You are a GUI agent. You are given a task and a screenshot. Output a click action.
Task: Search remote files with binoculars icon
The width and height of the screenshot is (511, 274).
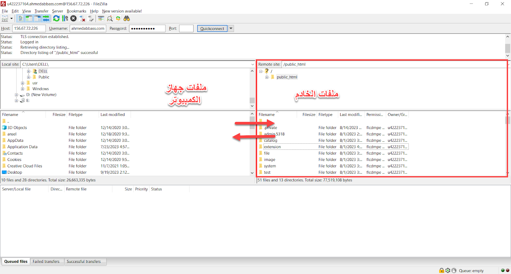point(127,19)
